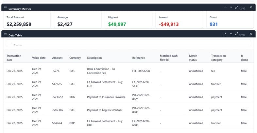The width and height of the screenshot is (257, 133).
Task: Click payment category in the Logistics Partner row
Action: pos(217,110)
